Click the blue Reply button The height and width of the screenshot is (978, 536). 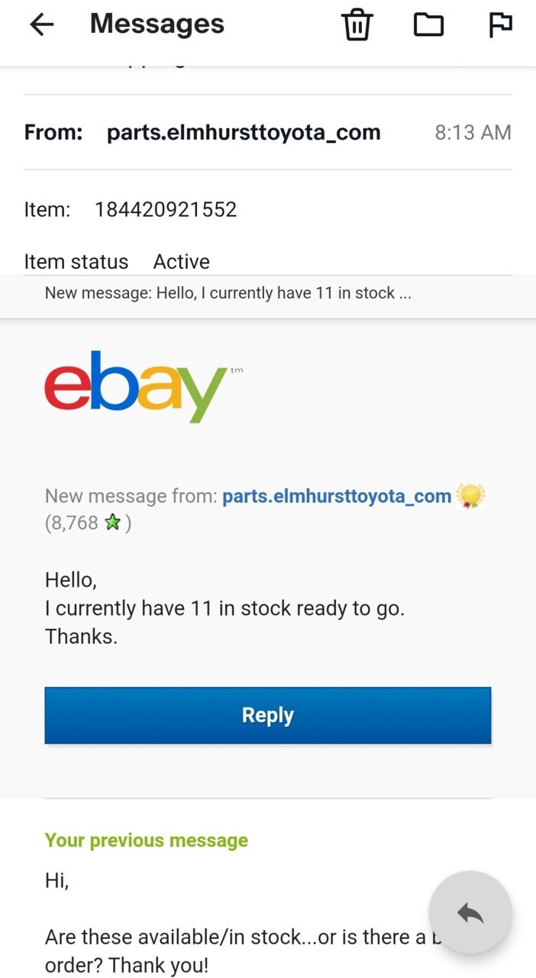268,715
